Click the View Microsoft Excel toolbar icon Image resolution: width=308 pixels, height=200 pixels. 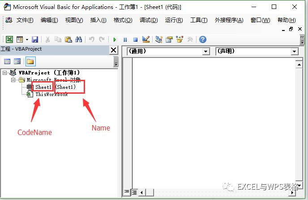click(9, 39)
